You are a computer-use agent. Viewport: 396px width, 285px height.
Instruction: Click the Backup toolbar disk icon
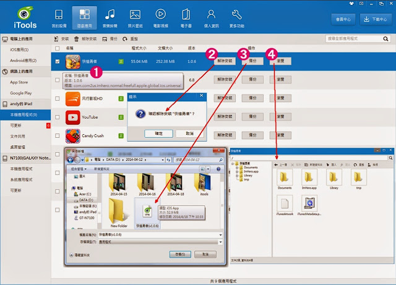pyautogui.click(x=105, y=39)
